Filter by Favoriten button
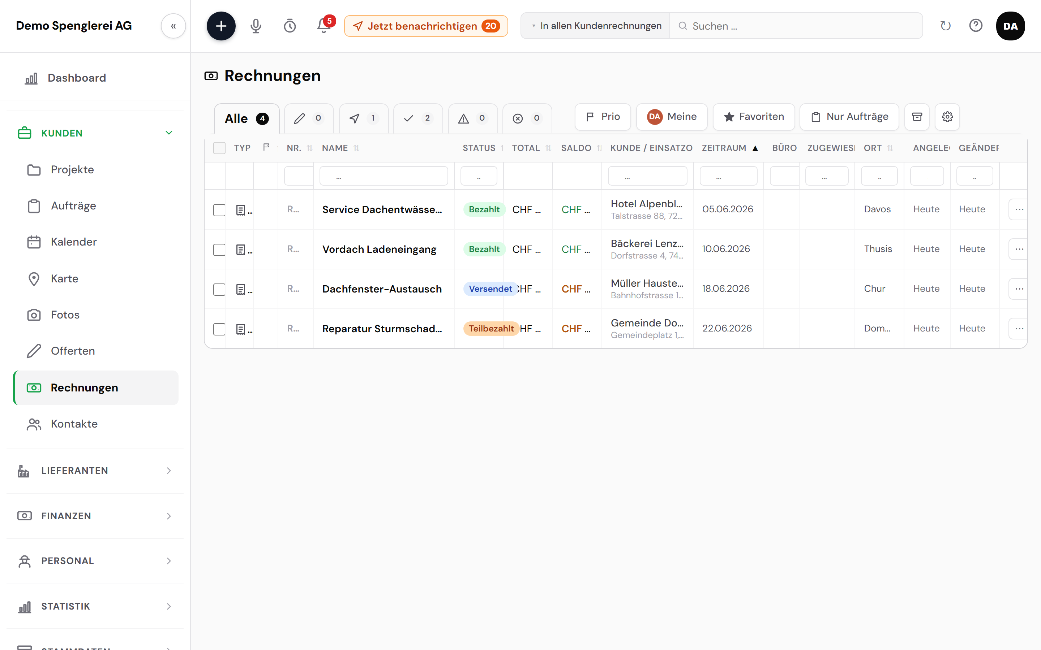 point(754,117)
